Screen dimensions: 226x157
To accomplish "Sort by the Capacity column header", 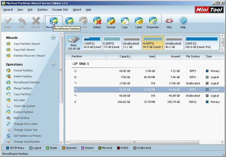I will pos(118,56).
